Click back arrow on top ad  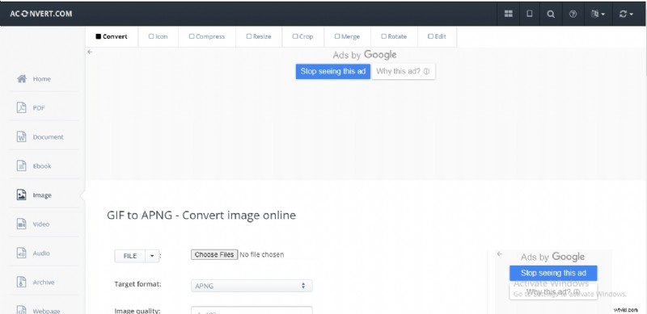point(90,52)
